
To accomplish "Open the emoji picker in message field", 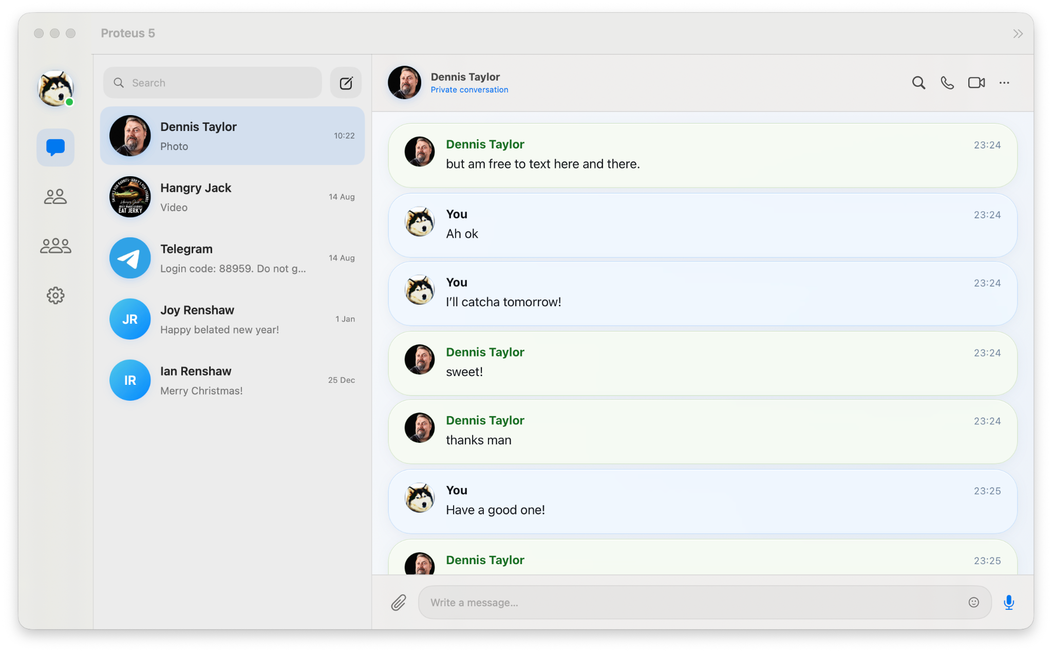I will point(973,602).
